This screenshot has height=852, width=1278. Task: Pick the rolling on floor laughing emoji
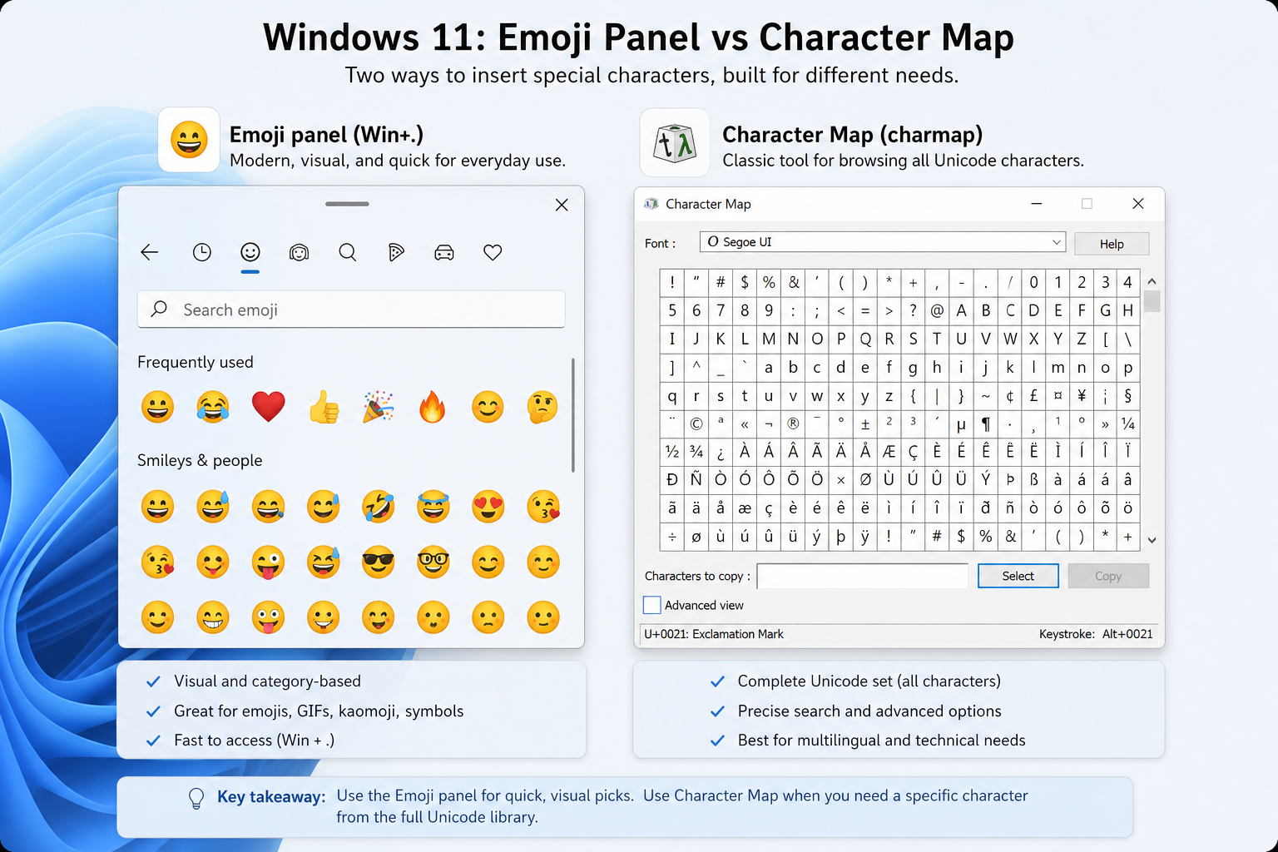[x=379, y=506]
